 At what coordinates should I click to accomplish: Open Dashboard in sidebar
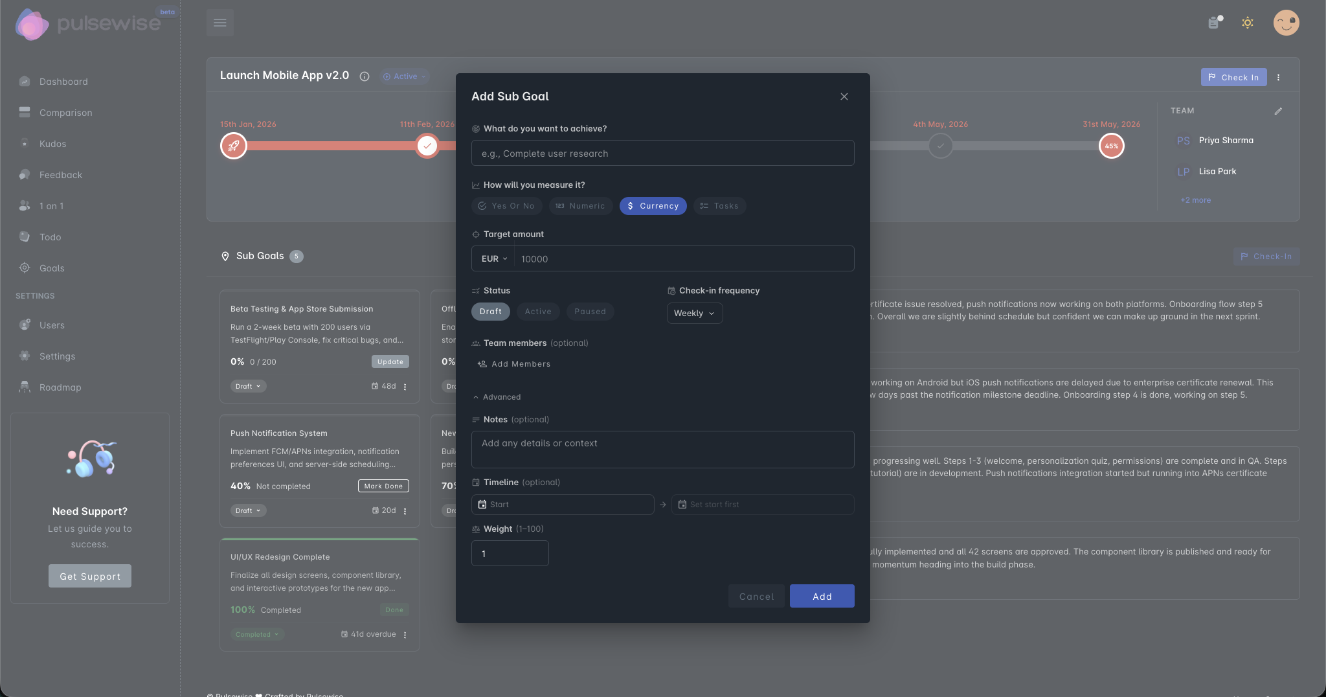tap(63, 82)
